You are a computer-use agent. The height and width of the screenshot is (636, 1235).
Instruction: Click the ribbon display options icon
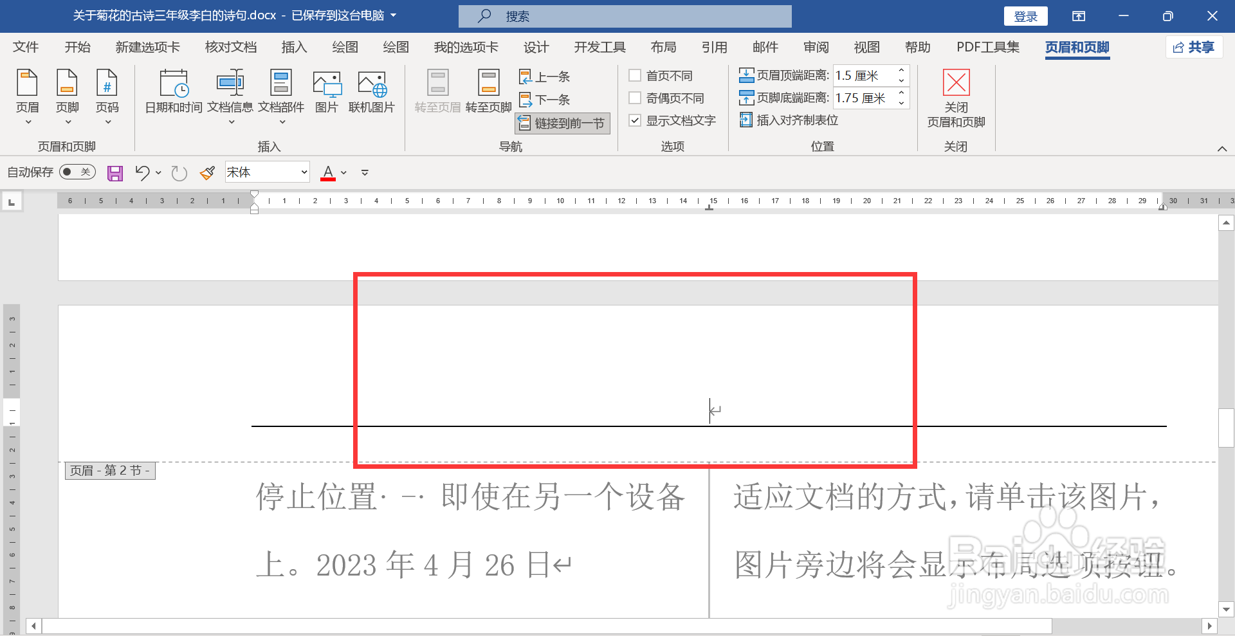[x=1079, y=16]
